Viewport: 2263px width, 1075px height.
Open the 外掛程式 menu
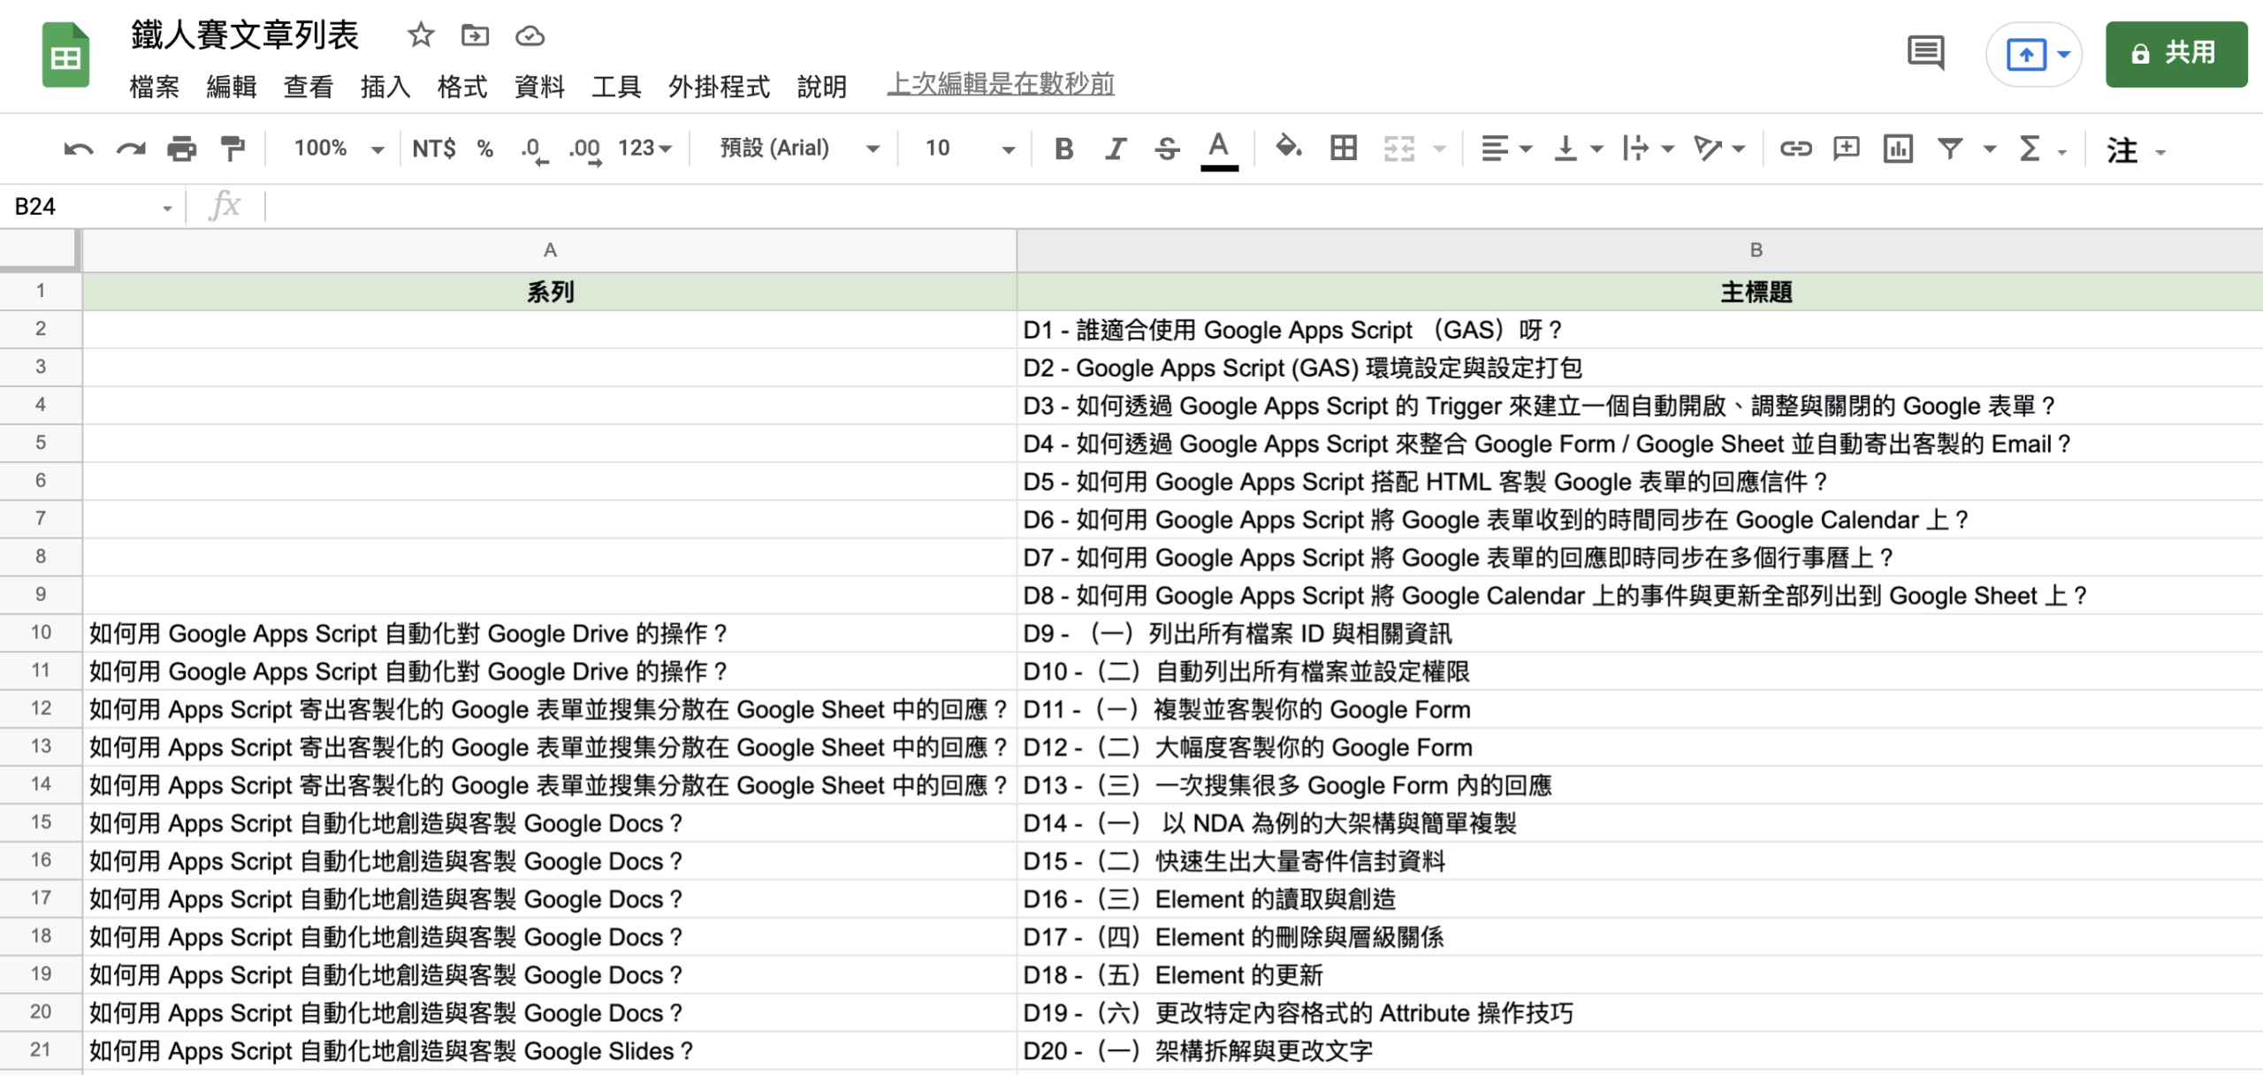(x=719, y=86)
